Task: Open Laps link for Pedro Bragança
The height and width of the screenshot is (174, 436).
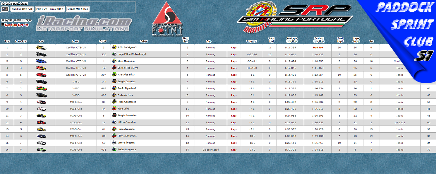Action: (x=234, y=150)
